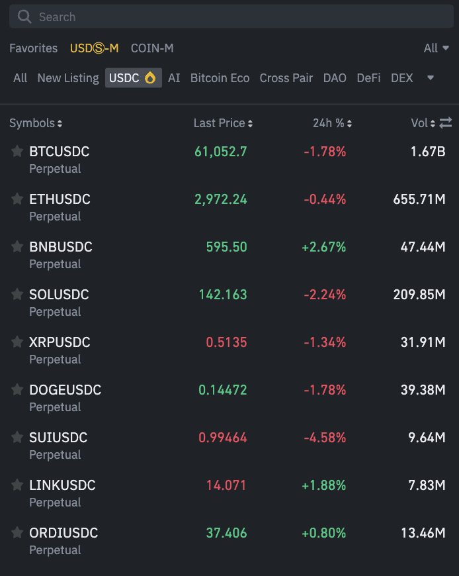
Task: Toggle favorite star for BNBUSDC
Action: pos(17,247)
